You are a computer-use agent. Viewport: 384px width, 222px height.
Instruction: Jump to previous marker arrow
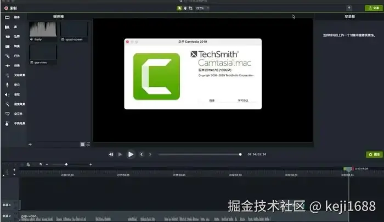142,154
